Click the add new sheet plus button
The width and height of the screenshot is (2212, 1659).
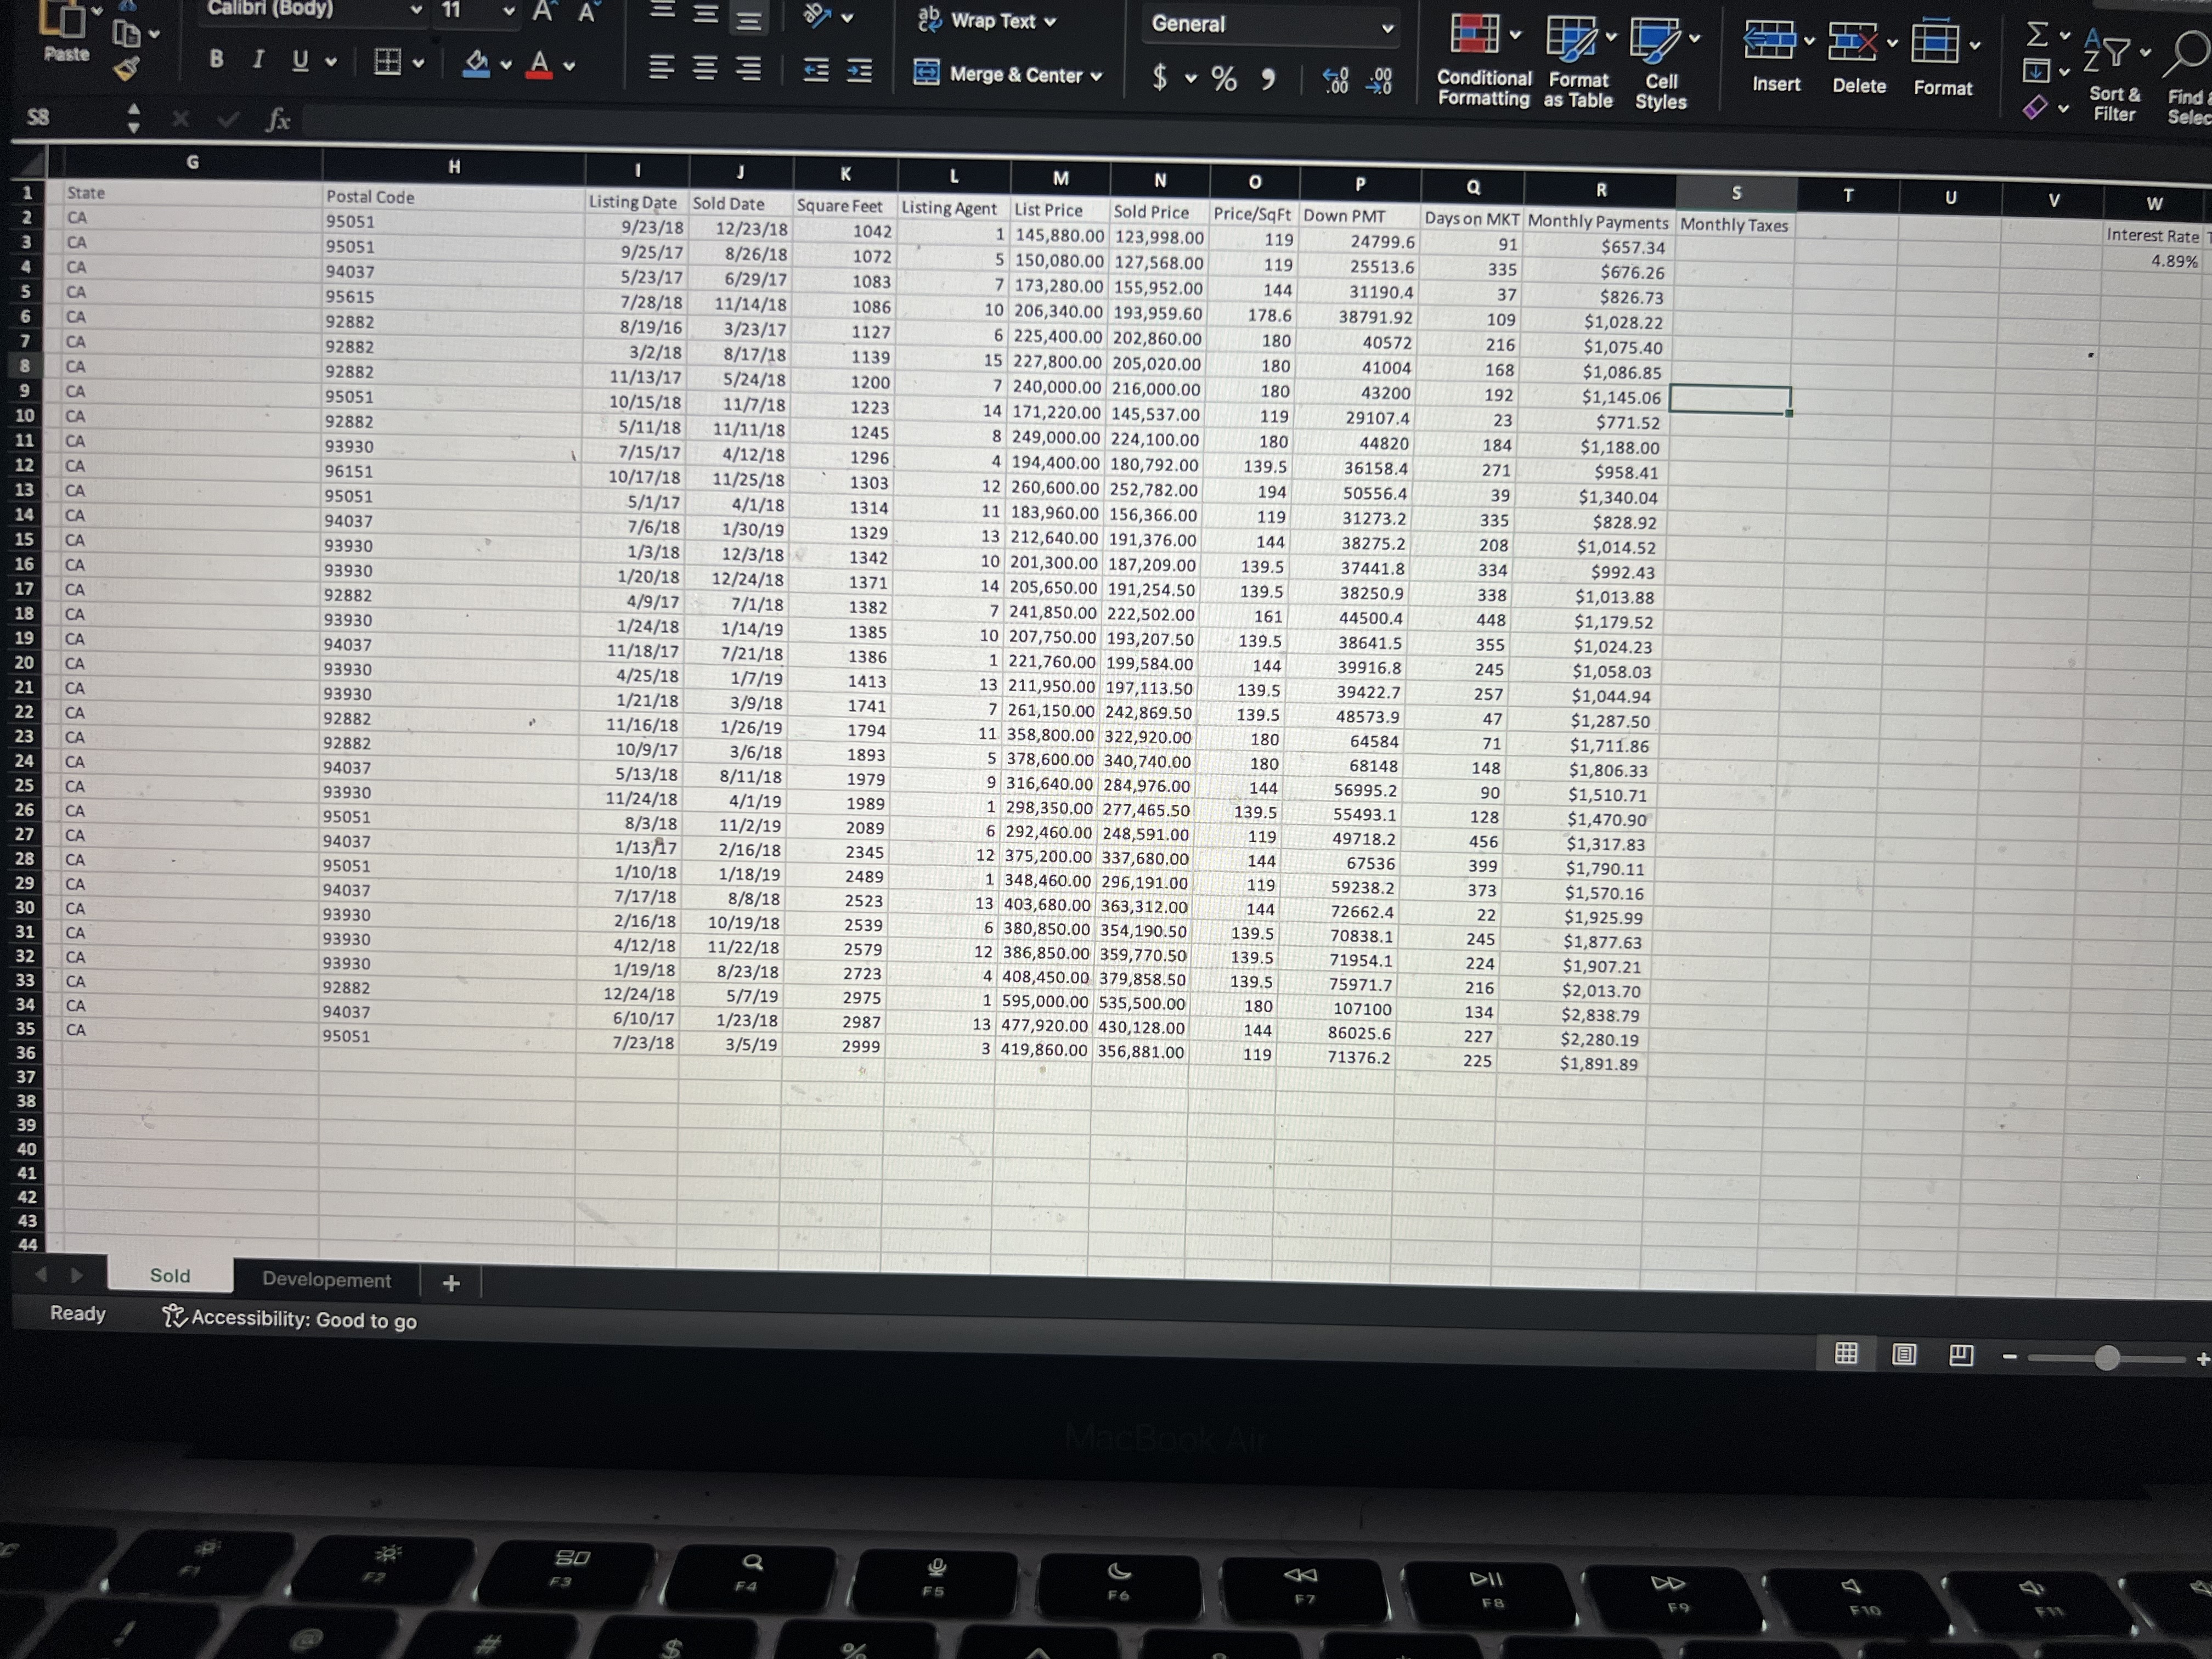click(x=451, y=1283)
